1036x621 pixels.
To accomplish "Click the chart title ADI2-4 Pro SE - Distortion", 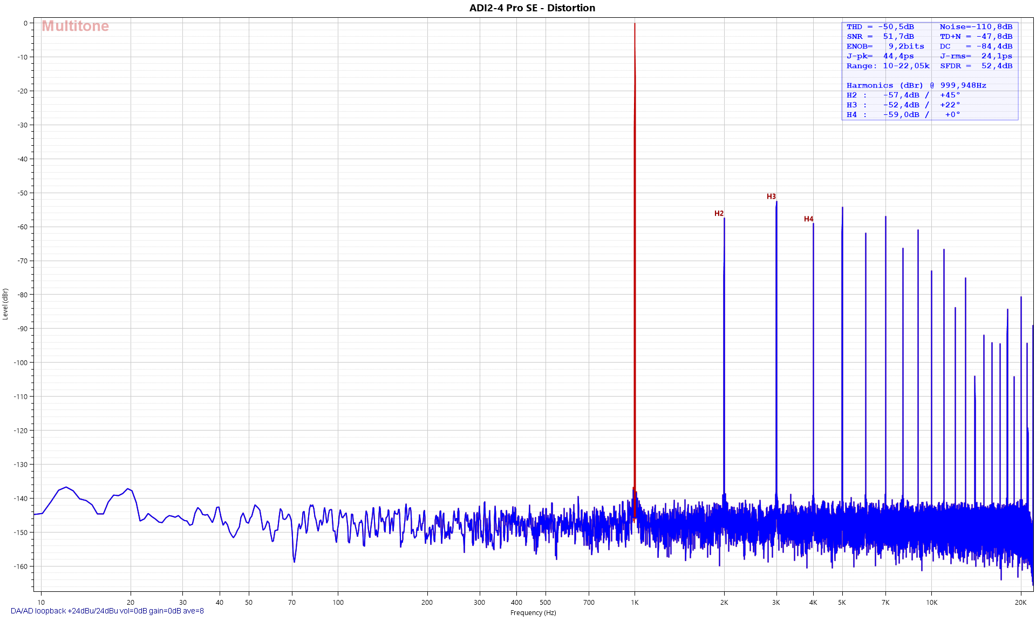I will click(532, 8).
